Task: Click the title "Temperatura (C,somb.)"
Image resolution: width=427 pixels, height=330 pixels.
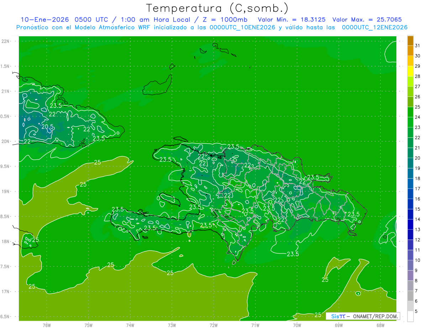Action: 217,8
